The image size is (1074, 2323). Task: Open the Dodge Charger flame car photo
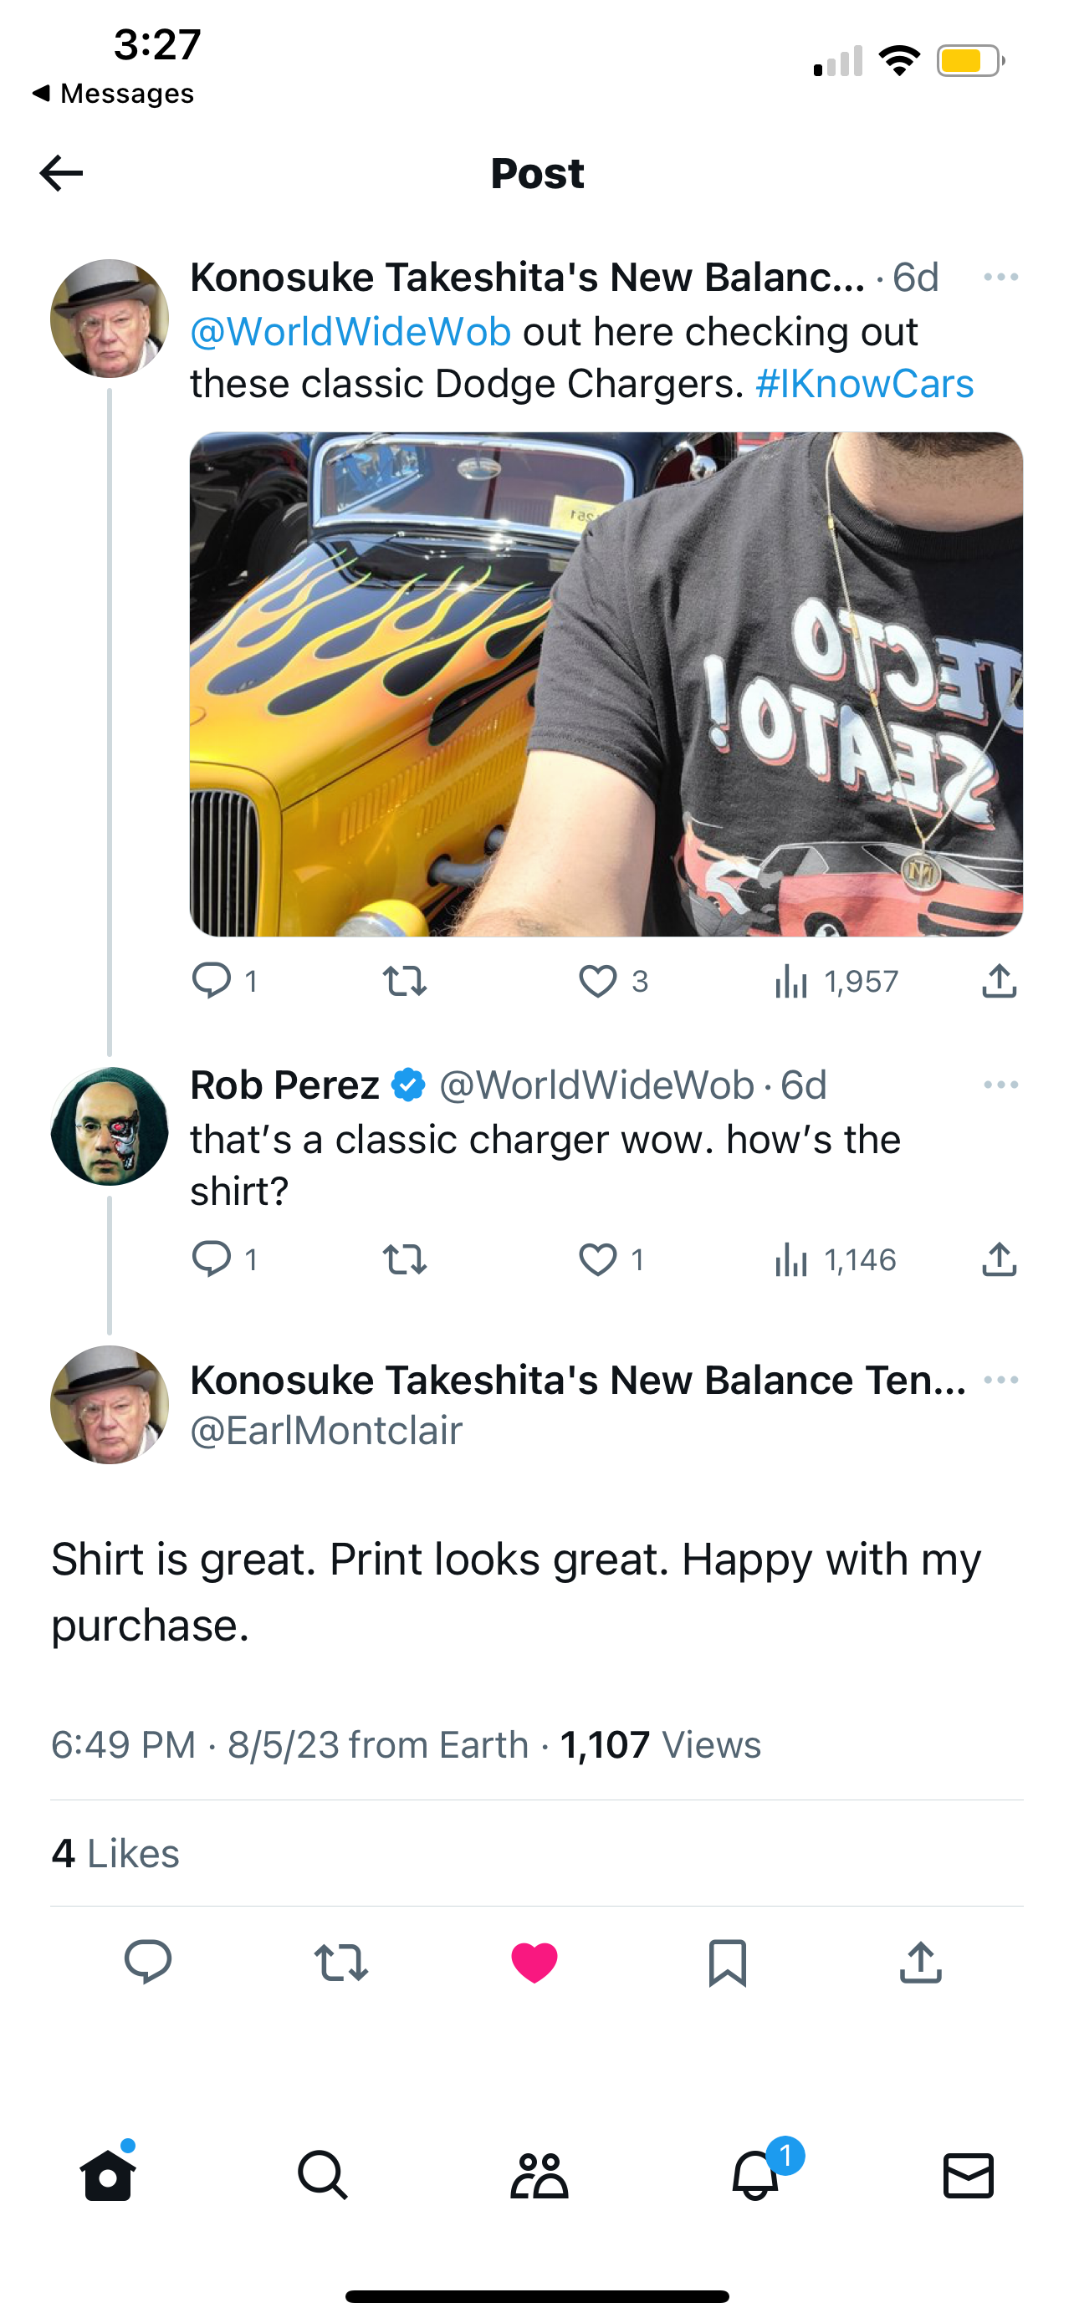click(x=606, y=683)
